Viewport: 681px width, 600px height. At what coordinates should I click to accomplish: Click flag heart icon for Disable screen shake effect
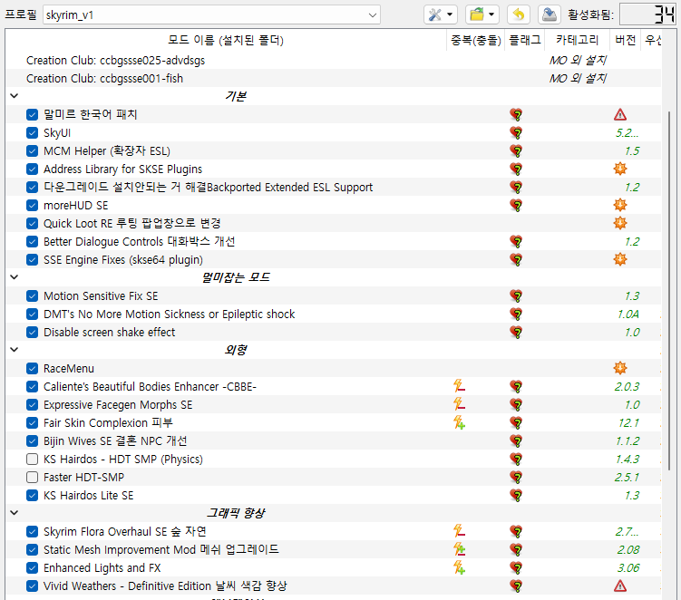point(516,333)
